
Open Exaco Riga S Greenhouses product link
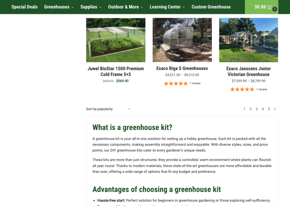point(182,68)
